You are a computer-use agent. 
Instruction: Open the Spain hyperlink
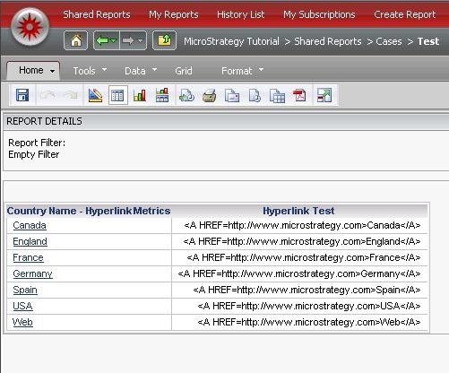(x=25, y=290)
